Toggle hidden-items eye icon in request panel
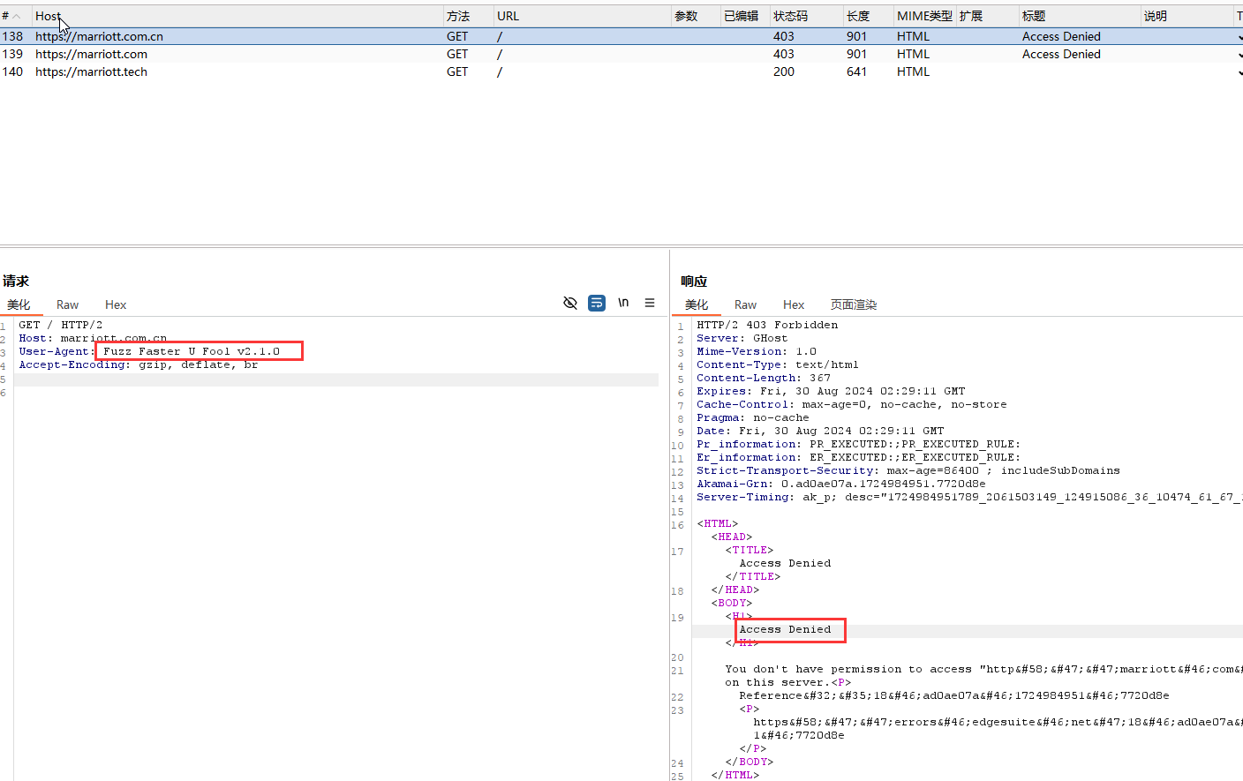Viewport: 1243px width, 781px height. [x=570, y=303]
